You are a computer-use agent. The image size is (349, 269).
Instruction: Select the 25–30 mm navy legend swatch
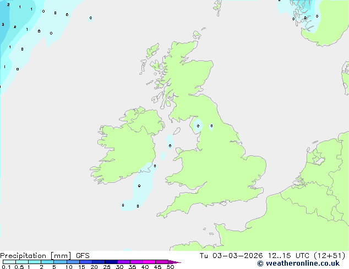111,262
